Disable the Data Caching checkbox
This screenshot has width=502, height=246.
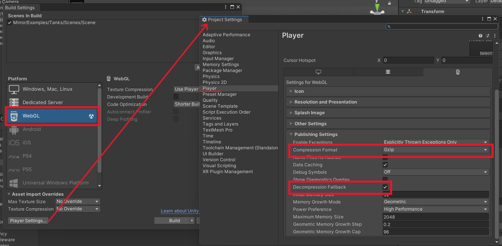[385, 165]
